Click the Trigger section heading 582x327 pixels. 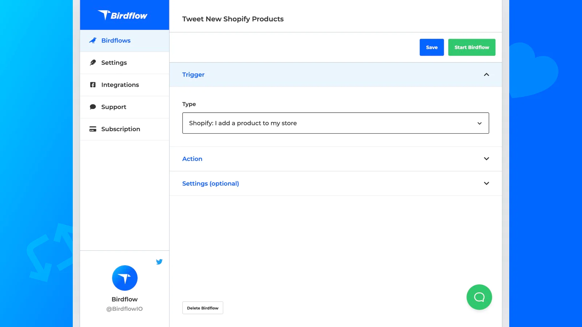[x=193, y=74]
